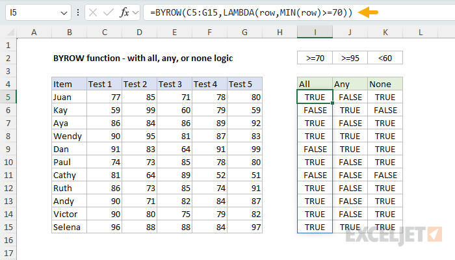The image size is (455, 260).
Task: Click the 'Any' result TRUE in Wendy's row
Action: point(350,136)
